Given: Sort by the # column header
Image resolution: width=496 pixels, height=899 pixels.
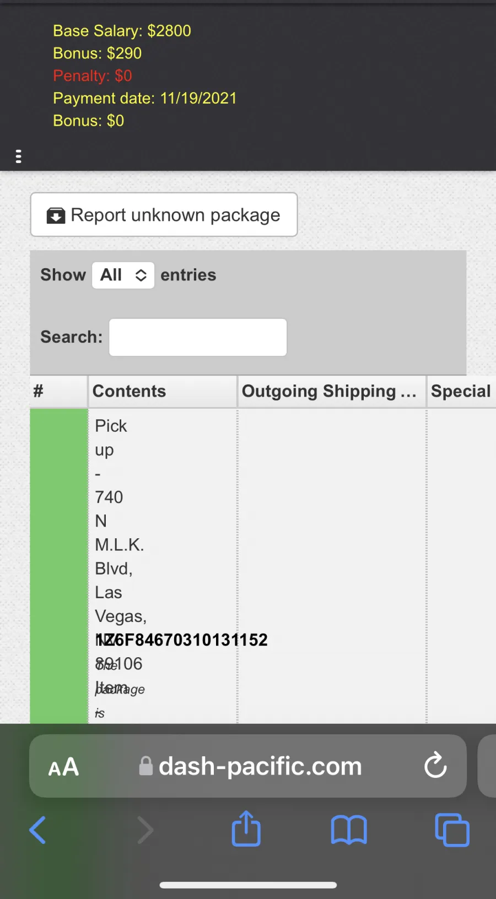Looking at the screenshot, I should point(58,391).
